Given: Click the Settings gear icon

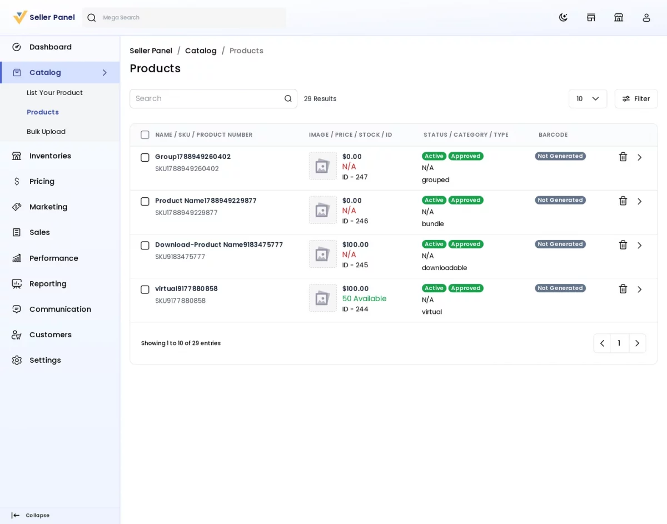Looking at the screenshot, I should coord(17,361).
